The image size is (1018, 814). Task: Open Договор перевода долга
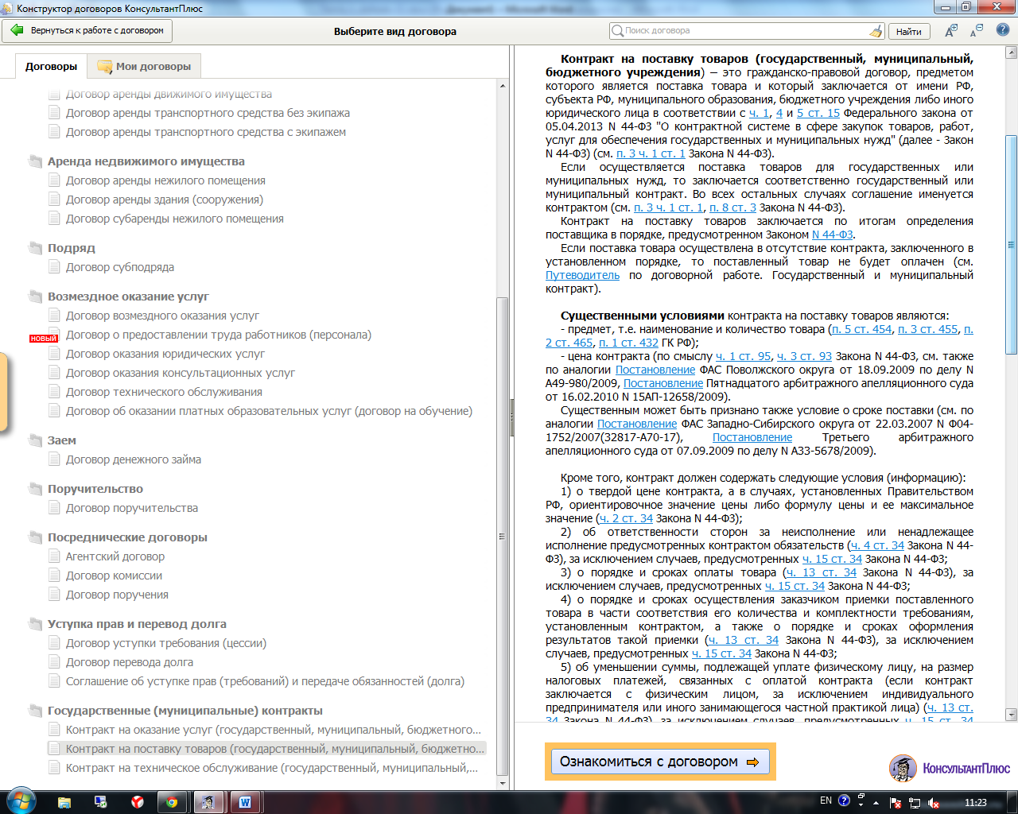coord(130,662)
